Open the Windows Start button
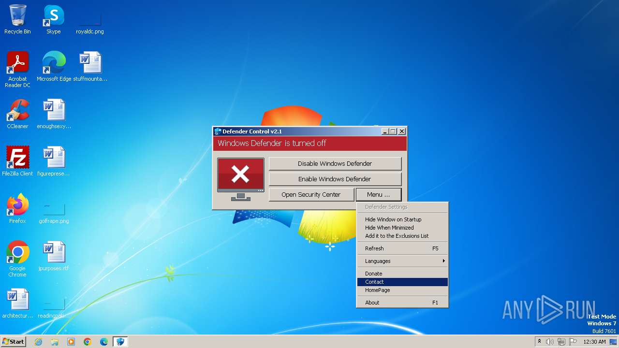Image resolution: width=619 pixels, height=348 pixels. click(13, 342)
